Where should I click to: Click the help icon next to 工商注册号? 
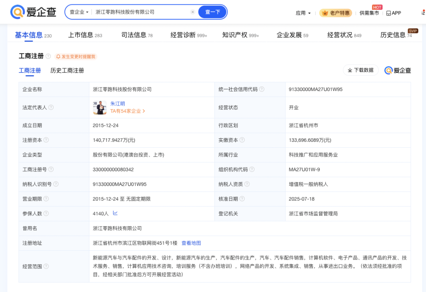pos(51,169)
